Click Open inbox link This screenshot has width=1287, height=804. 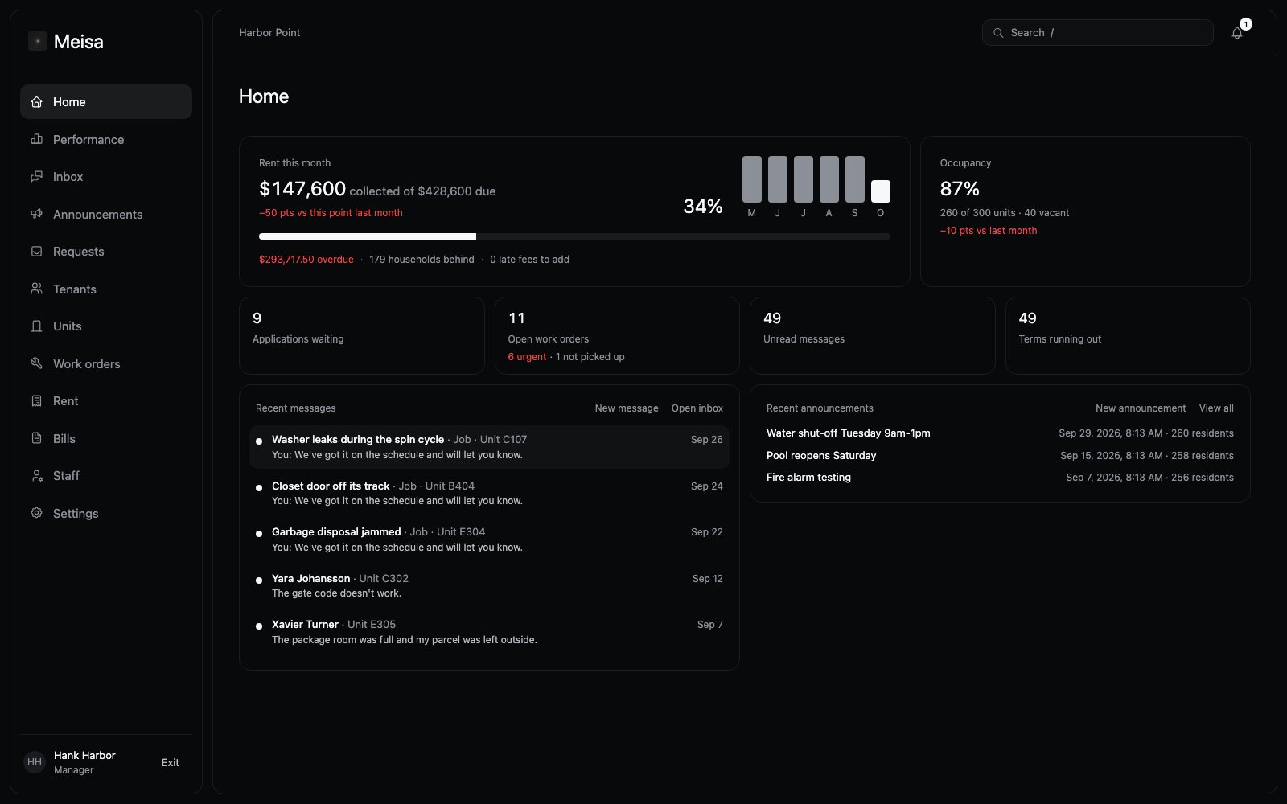tap(697, 408)
